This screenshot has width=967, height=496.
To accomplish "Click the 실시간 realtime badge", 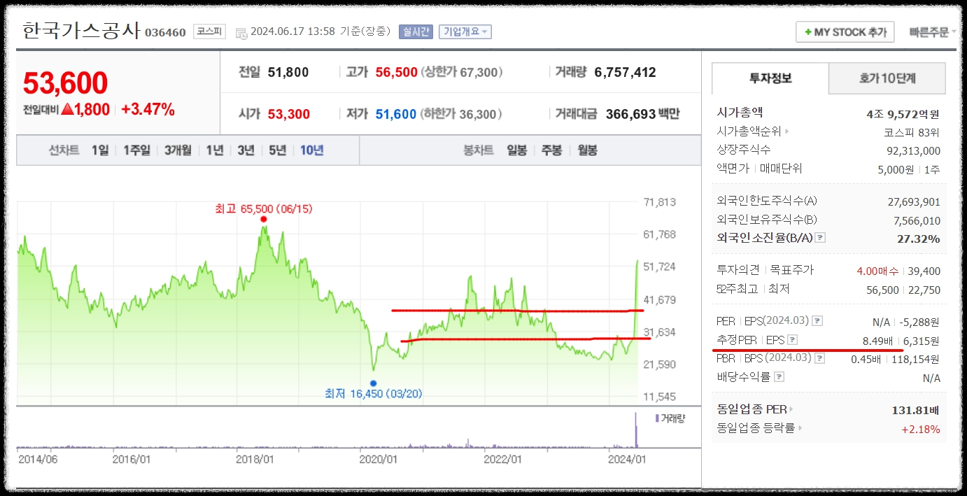I will coord(416,31).
